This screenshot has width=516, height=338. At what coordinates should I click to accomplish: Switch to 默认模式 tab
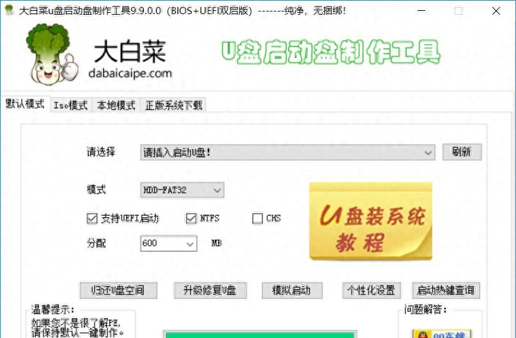pos(25,104)
